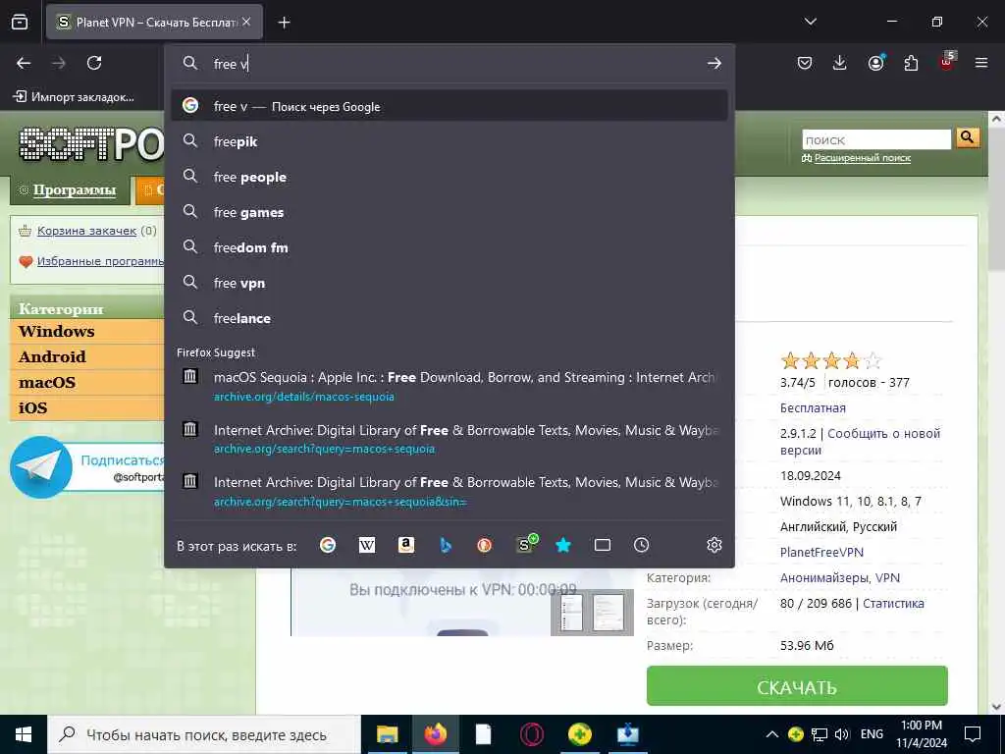Choose the 'free people' suggestion

click(x=450, y=177)
